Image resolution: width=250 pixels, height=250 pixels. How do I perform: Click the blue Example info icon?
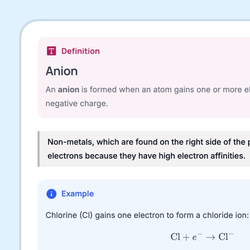(x=51, y=194)
